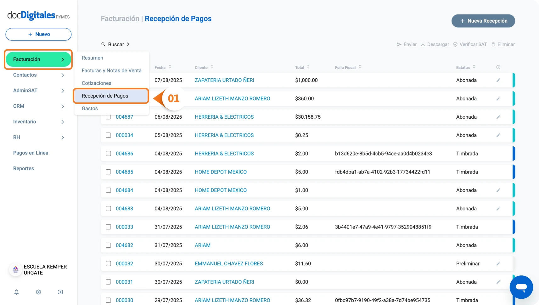This screenshot has width=539, height=305.
Task: Select checkbox for folio 000033
Action: tap(108, 227)
